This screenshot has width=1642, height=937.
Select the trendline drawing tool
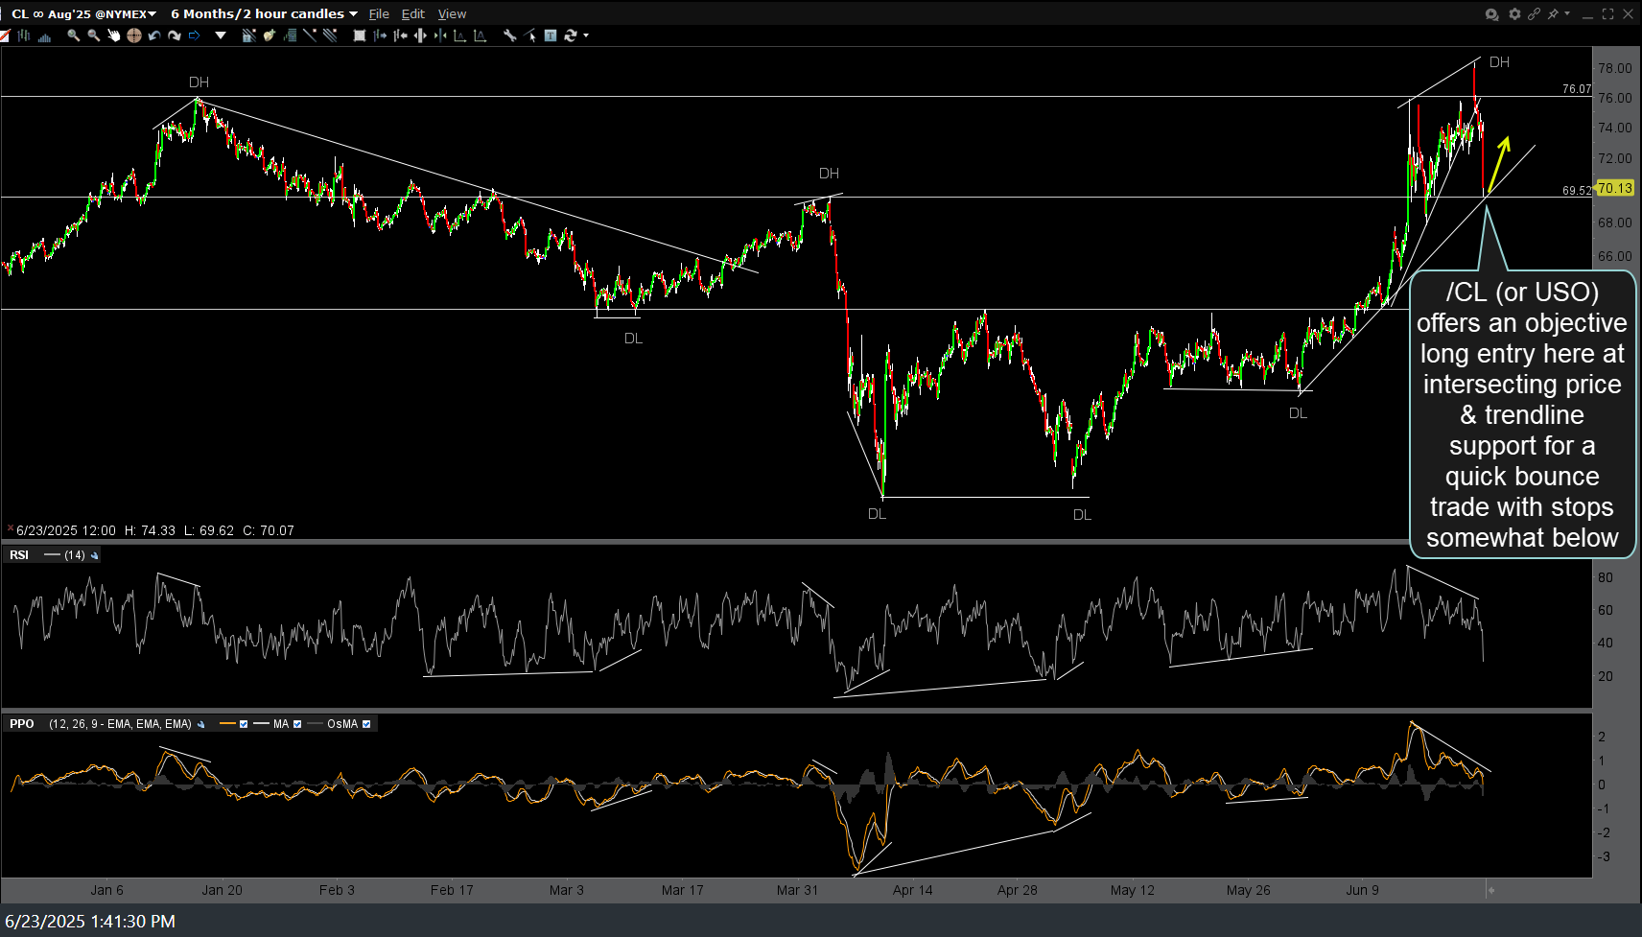309,35
